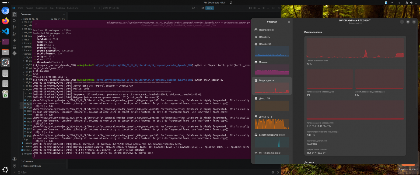This screenshot has height=175, width=420.
Task: Refresh the Explorer file tree
Action: pos(59,19)
